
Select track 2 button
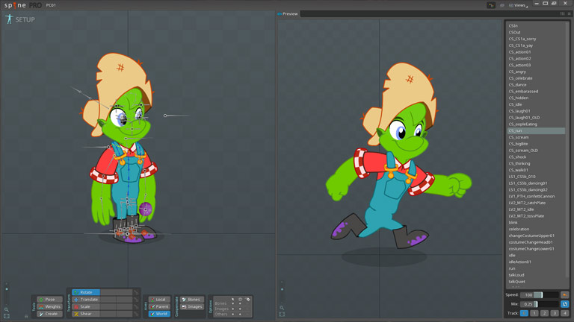coord(544,313)
